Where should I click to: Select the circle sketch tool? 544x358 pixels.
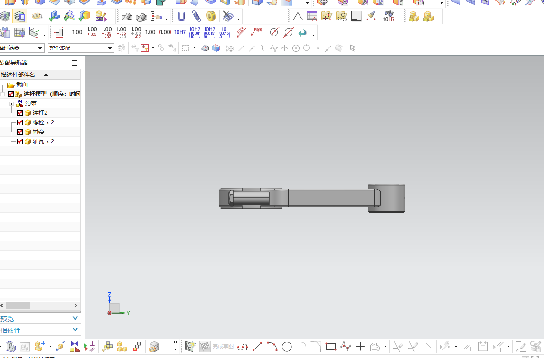(287, 347)
